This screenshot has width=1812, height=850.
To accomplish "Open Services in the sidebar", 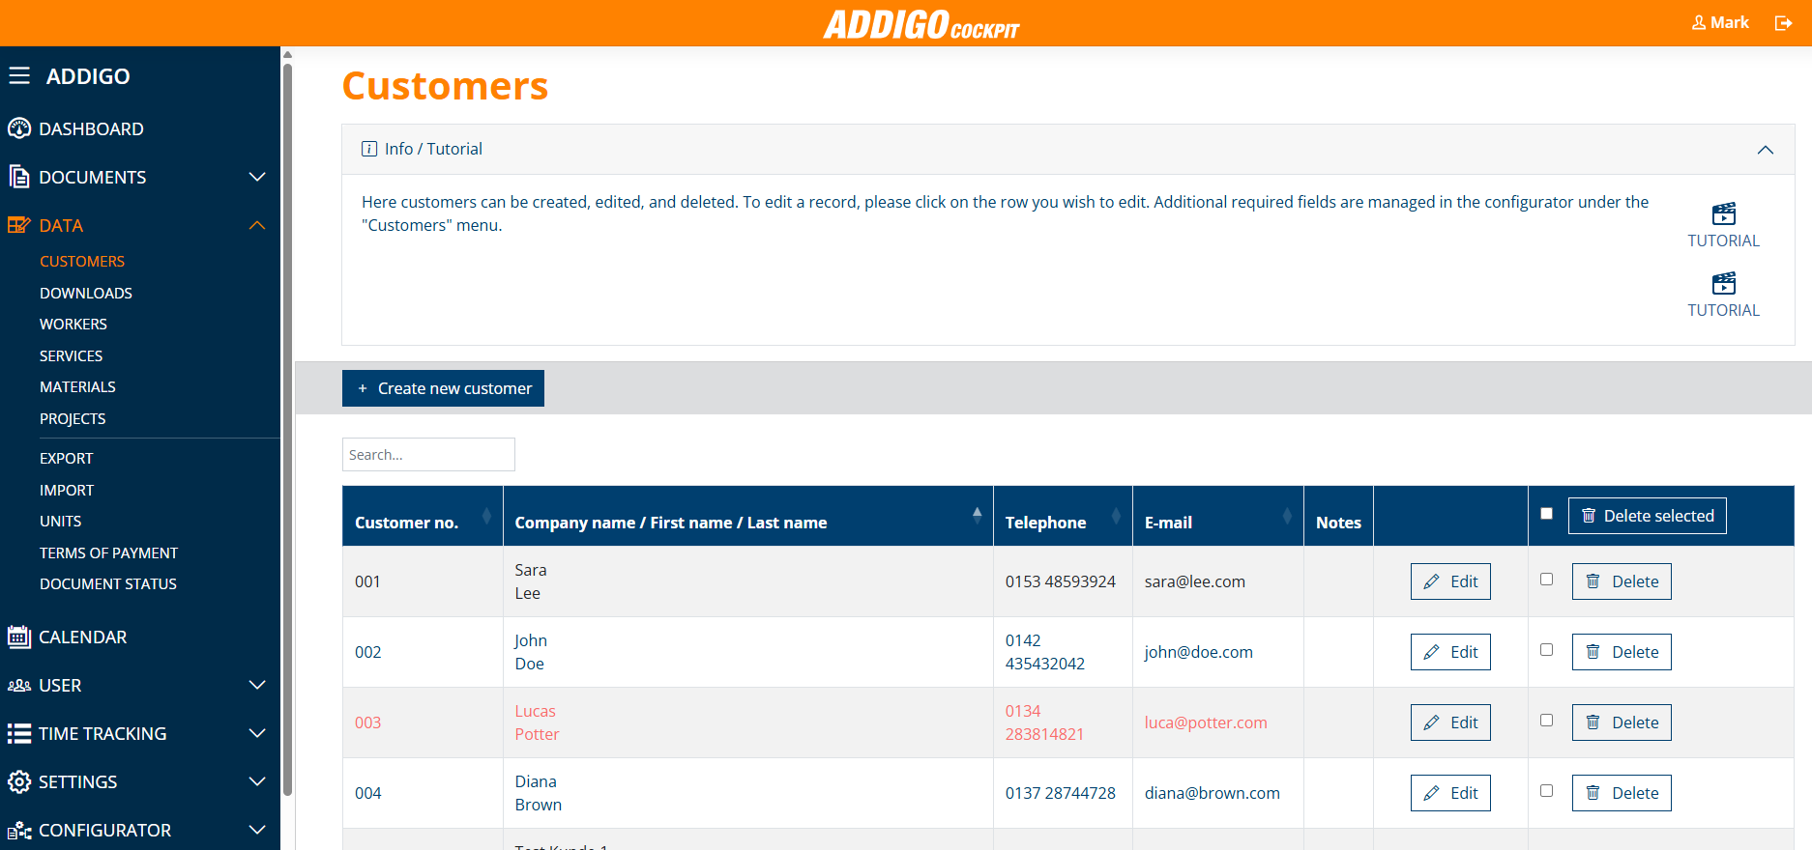I will point(72,356).
